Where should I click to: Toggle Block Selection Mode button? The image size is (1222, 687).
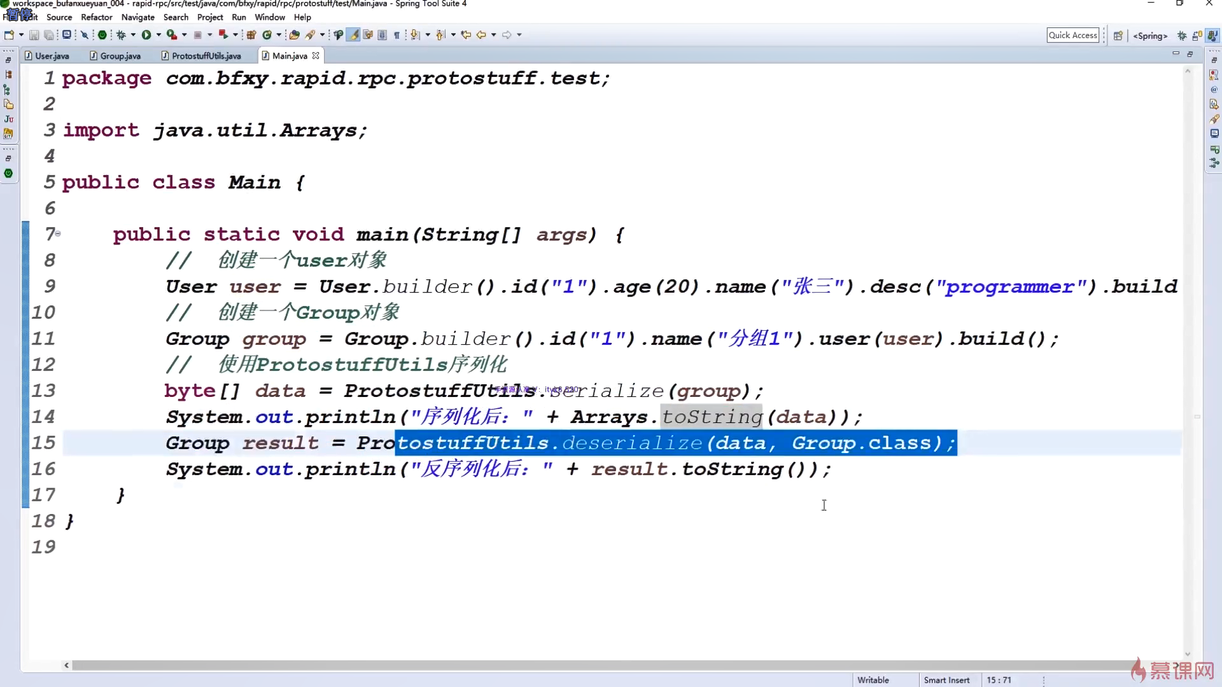[382, 35]
